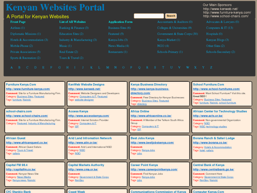
Task: Visit the school-furnitures.com URL
Action: (216, 89)
